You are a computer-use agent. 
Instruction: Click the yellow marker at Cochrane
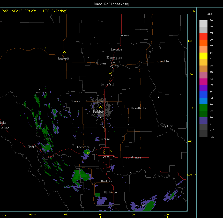88,153
